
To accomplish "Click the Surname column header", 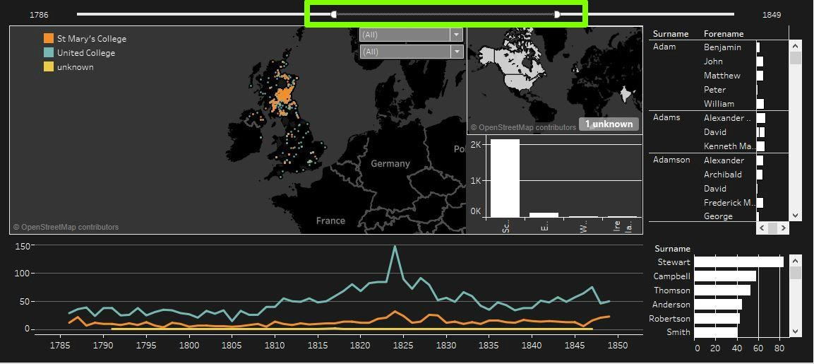I will [671, 34].
